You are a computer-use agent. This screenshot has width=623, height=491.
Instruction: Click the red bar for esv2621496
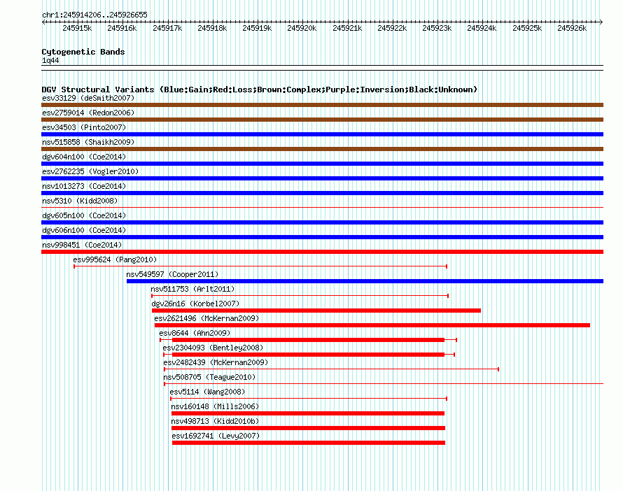tap(372, 325)
